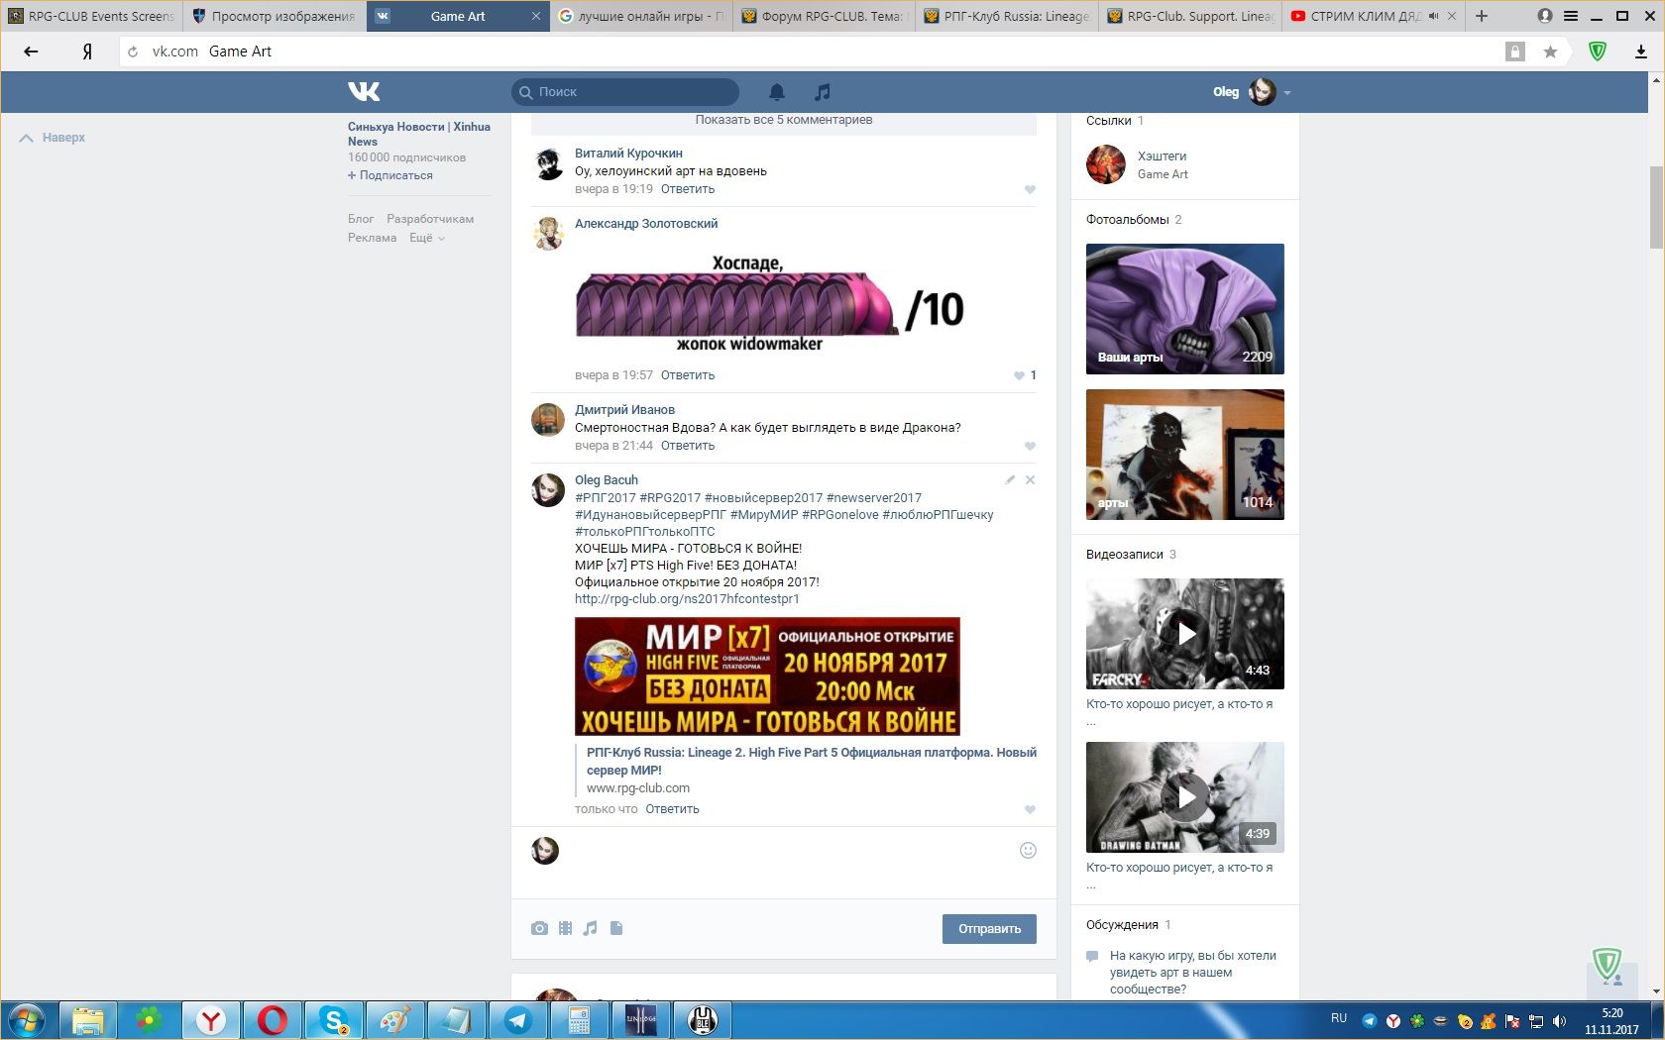The height and width of the screenshot is (1040, 1665).
Task: Play the FarCry 4:43 video thumbnail
Action: pos(1184,634)
